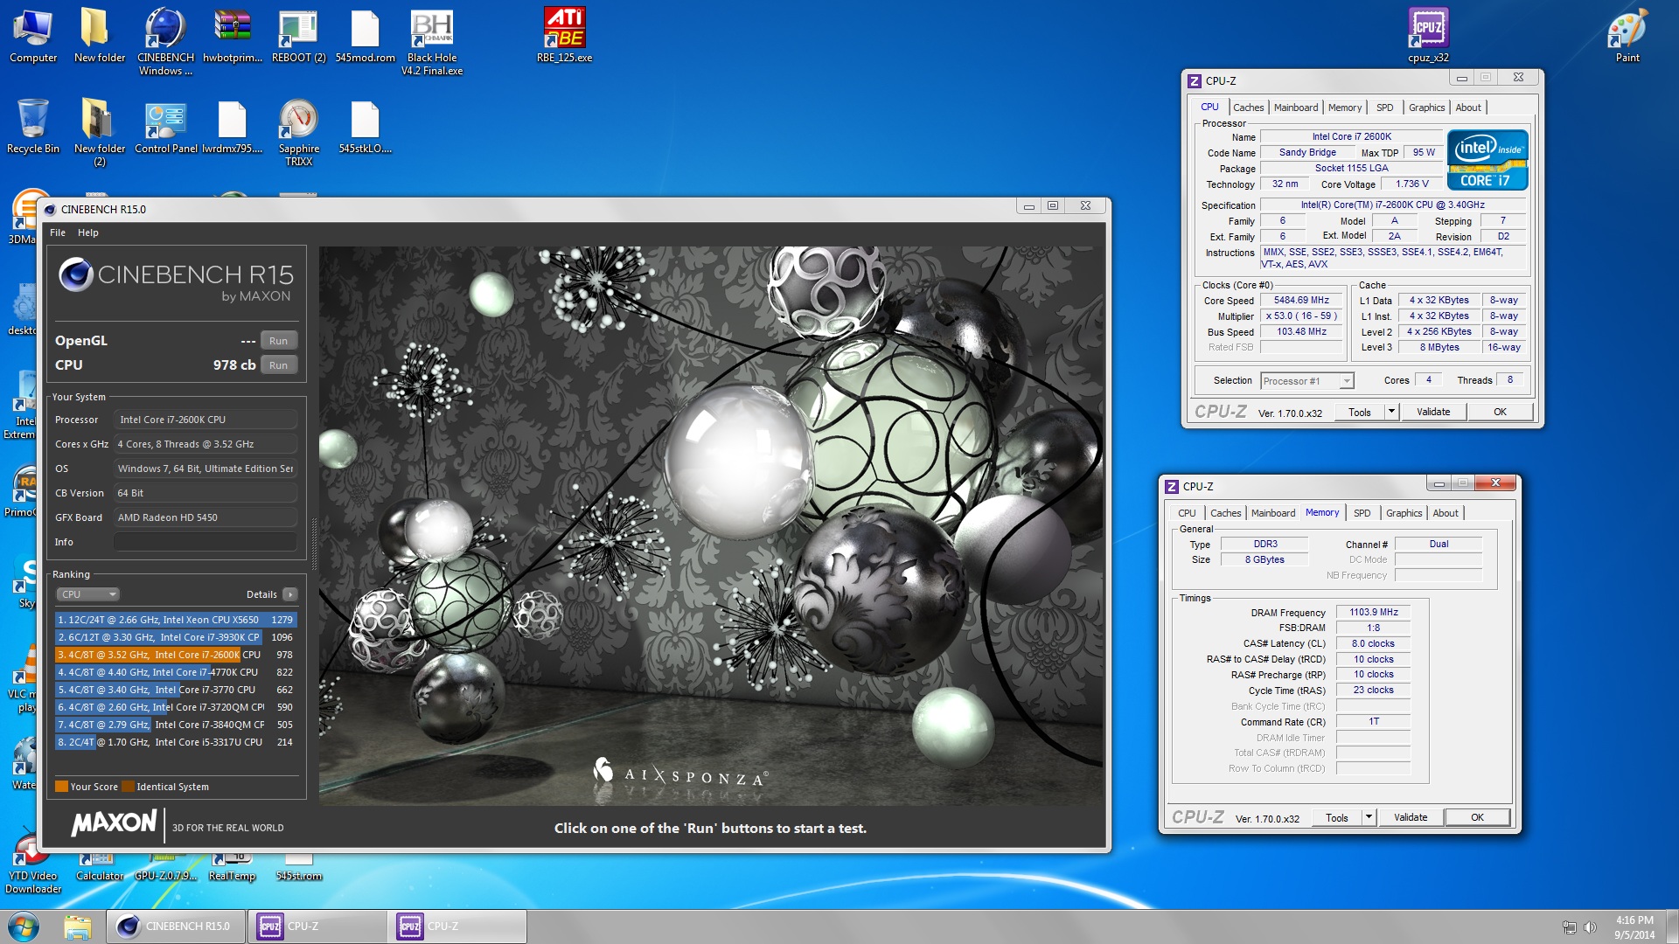Open the cpuz_x32 desktop shortcut

[1428, 36]
